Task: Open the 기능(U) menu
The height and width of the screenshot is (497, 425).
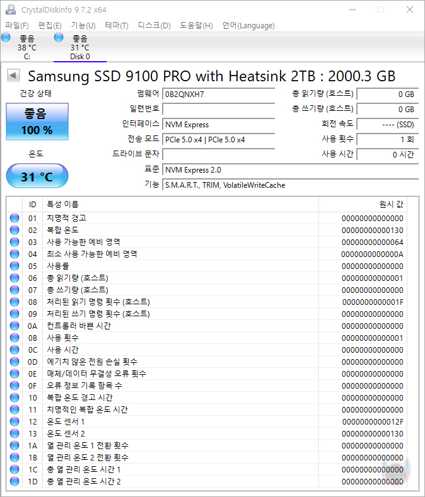Action: [83, 25]
